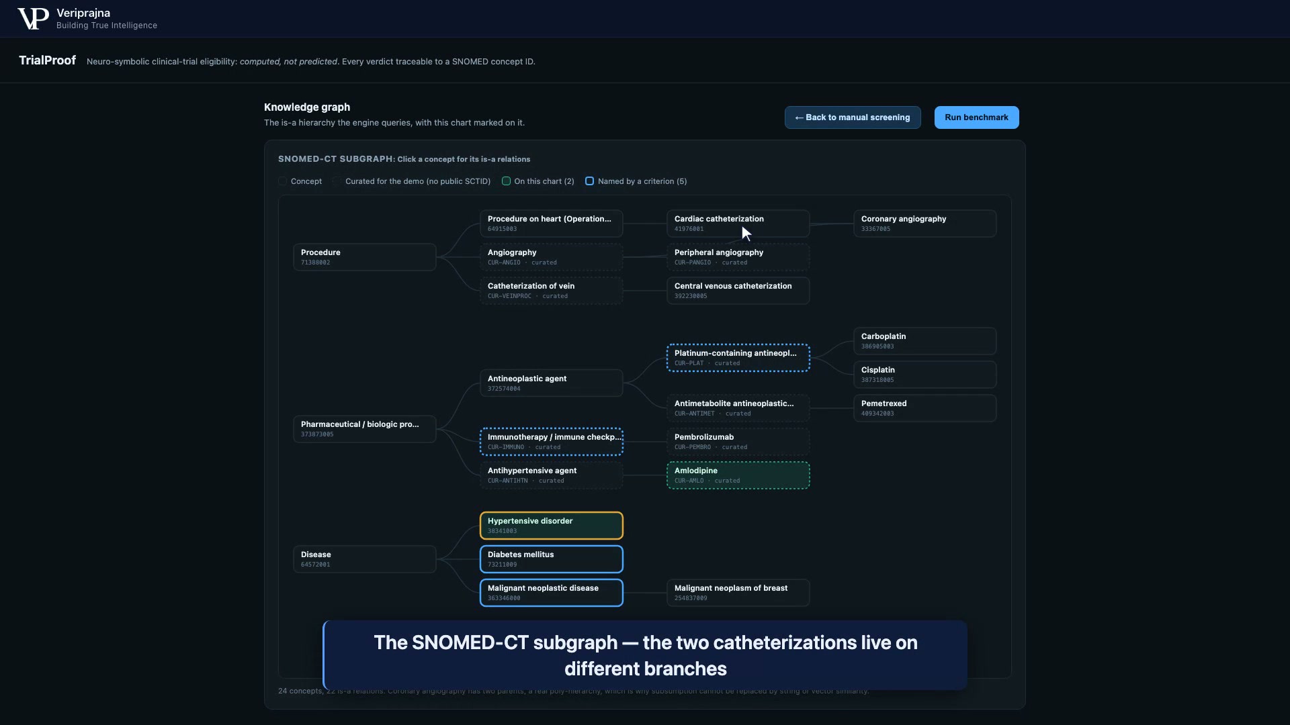Select the Angiography concept node

pos(551,257)
